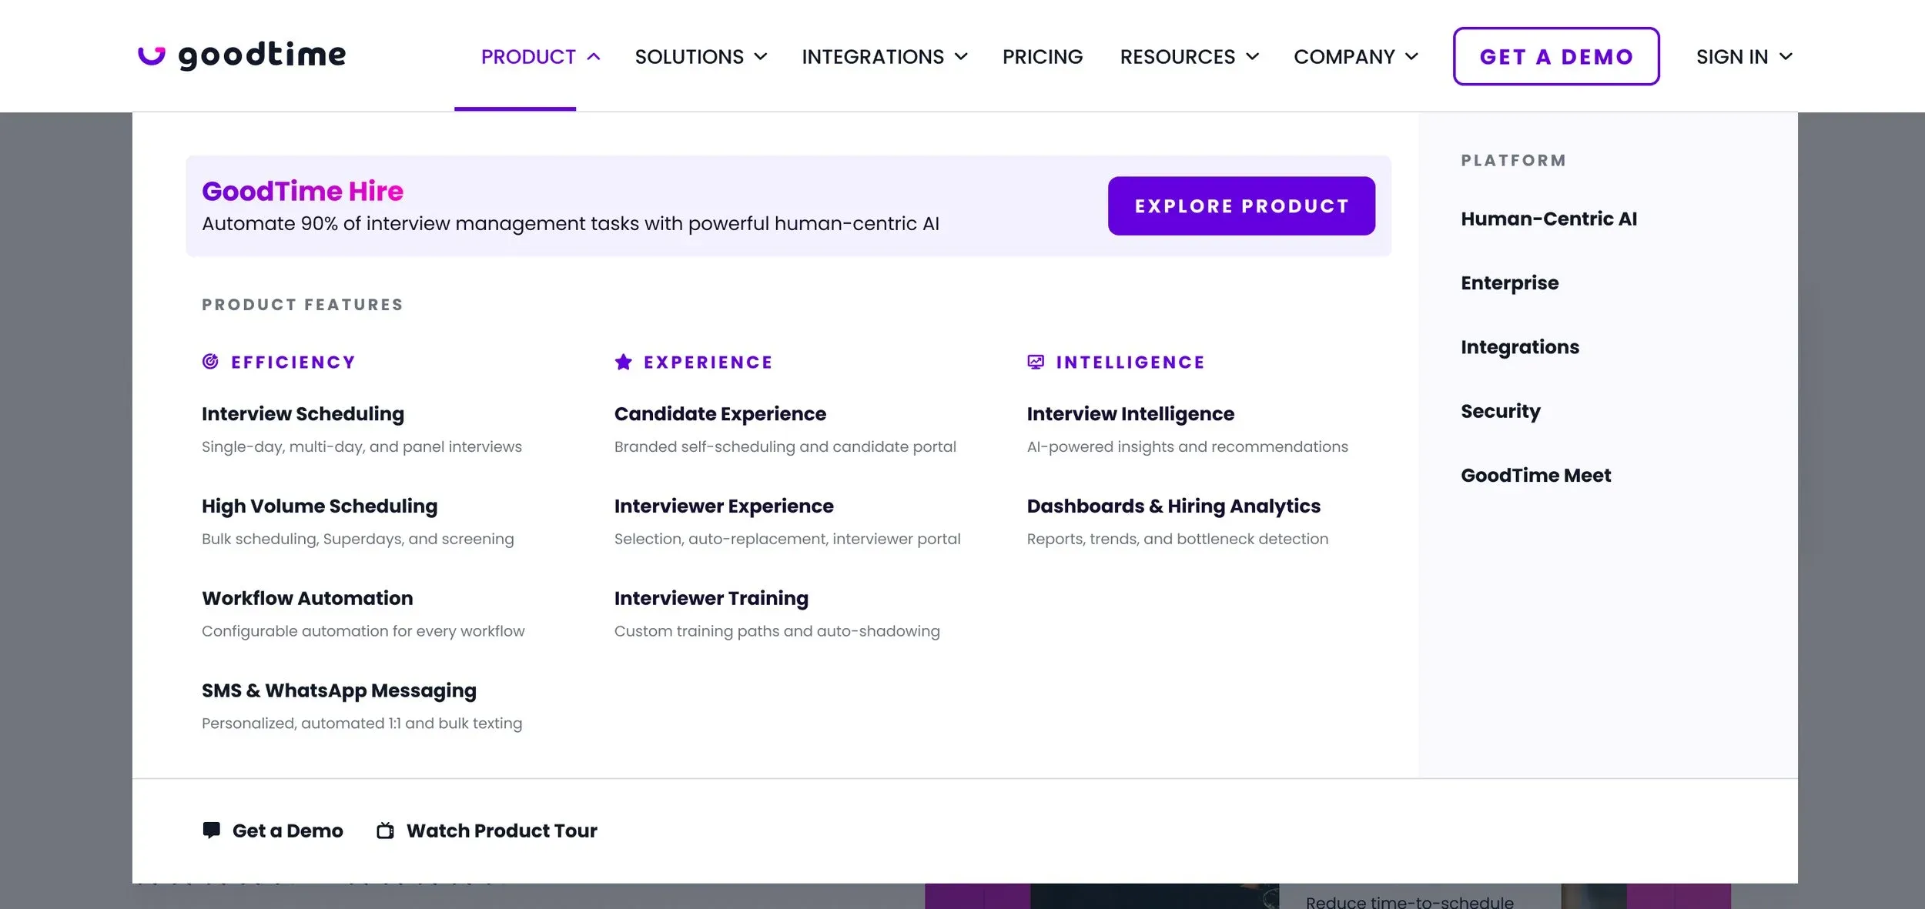Click the Explore Product button
Image resolution: width=1925 pixels, height=909 pixels.
(1241, 206)
